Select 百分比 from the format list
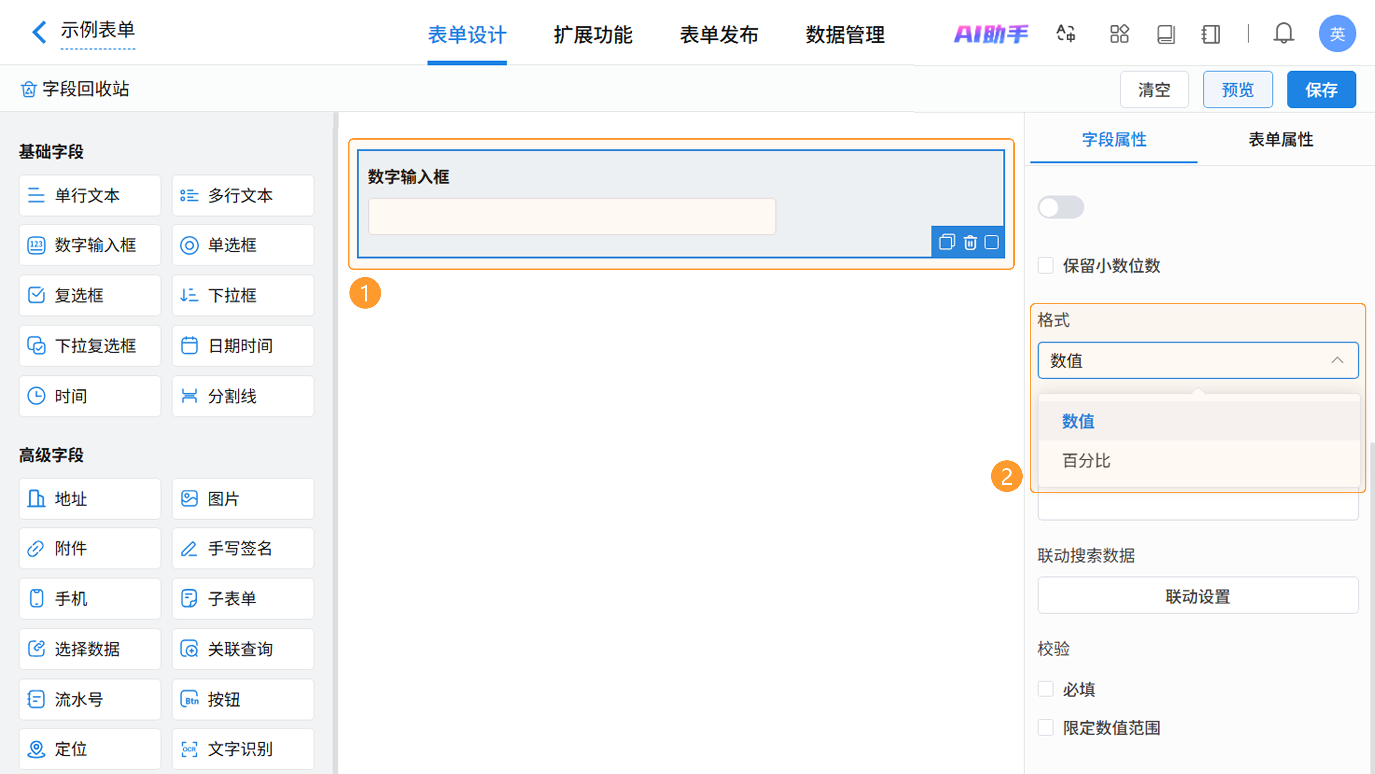The width and height of the screenshot is (1375, 774). [x=1086, y=460]
